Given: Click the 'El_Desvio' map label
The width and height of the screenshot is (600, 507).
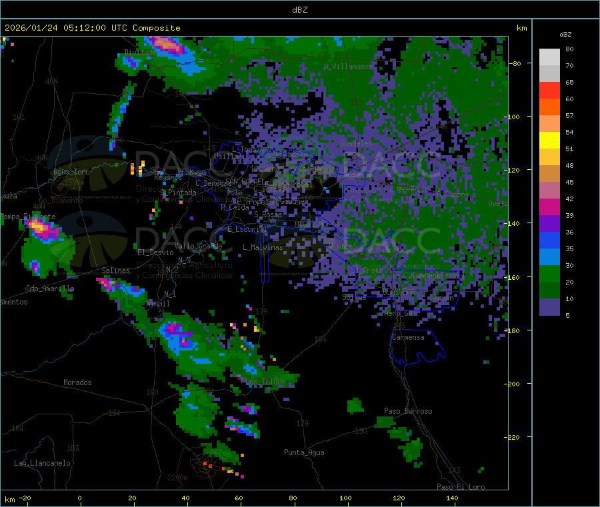Looking at the screenshot, I should tap(155, 253).
